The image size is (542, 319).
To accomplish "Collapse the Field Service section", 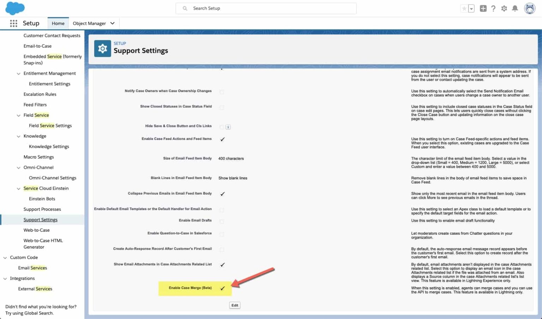I will pyautogui.click(x=19, y=115).
